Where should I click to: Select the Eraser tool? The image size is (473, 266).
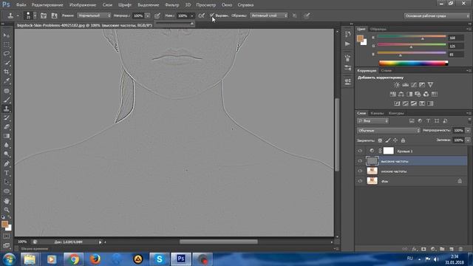(7, 127)
